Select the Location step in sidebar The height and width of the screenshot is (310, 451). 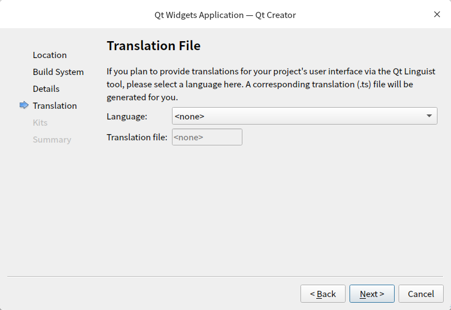click(x=50, y=55)
